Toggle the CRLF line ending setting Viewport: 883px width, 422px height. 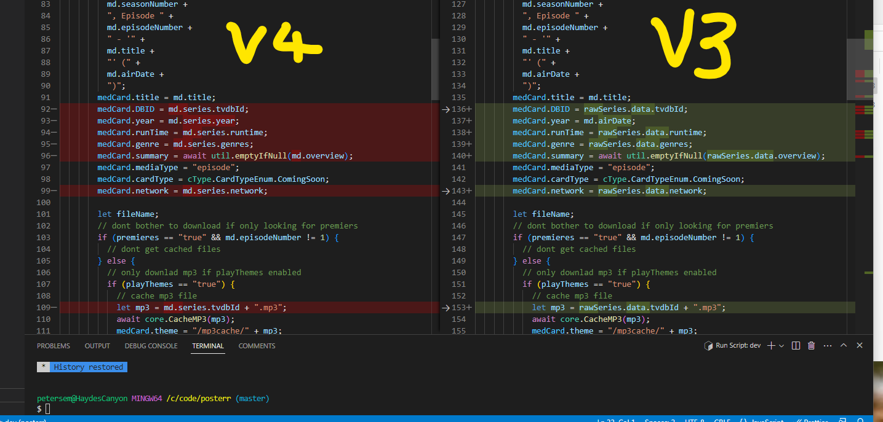click(x=722, y=420)
